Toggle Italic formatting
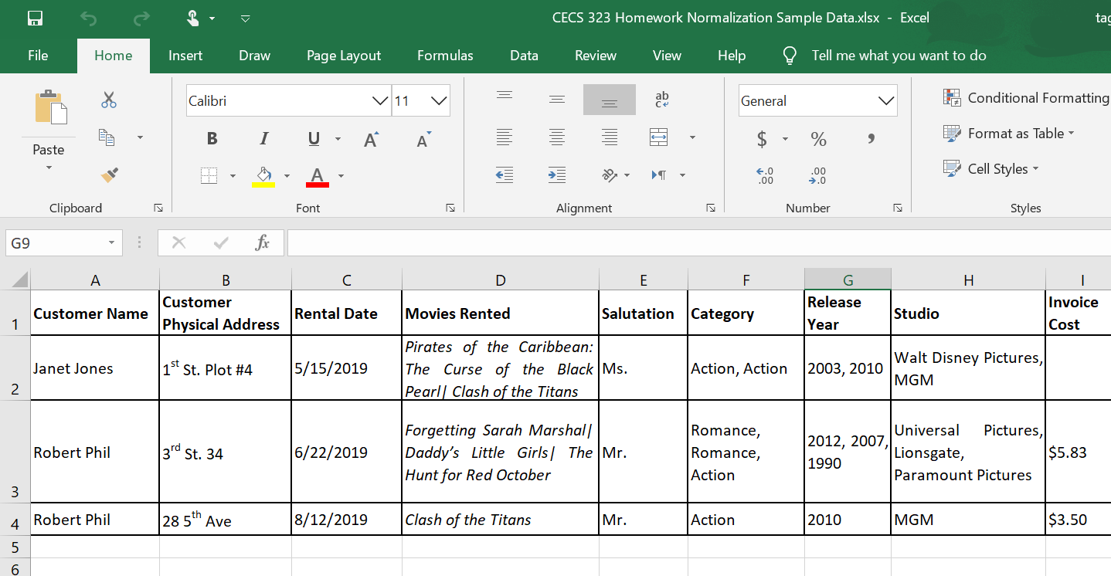Viewport: 1111px width, 576px height. point(263,139)
